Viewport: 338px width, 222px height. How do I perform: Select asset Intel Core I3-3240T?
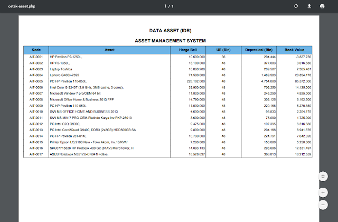click(87, 87)
